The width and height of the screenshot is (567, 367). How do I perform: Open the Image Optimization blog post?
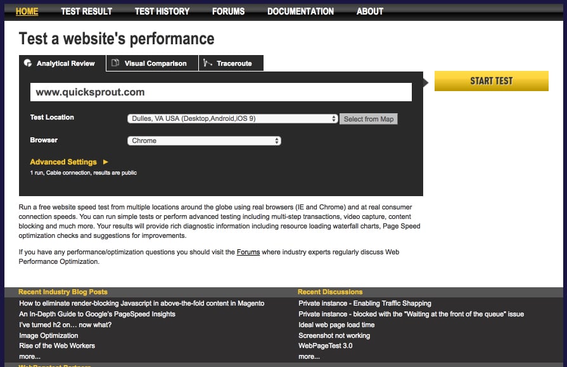[48, 335]
